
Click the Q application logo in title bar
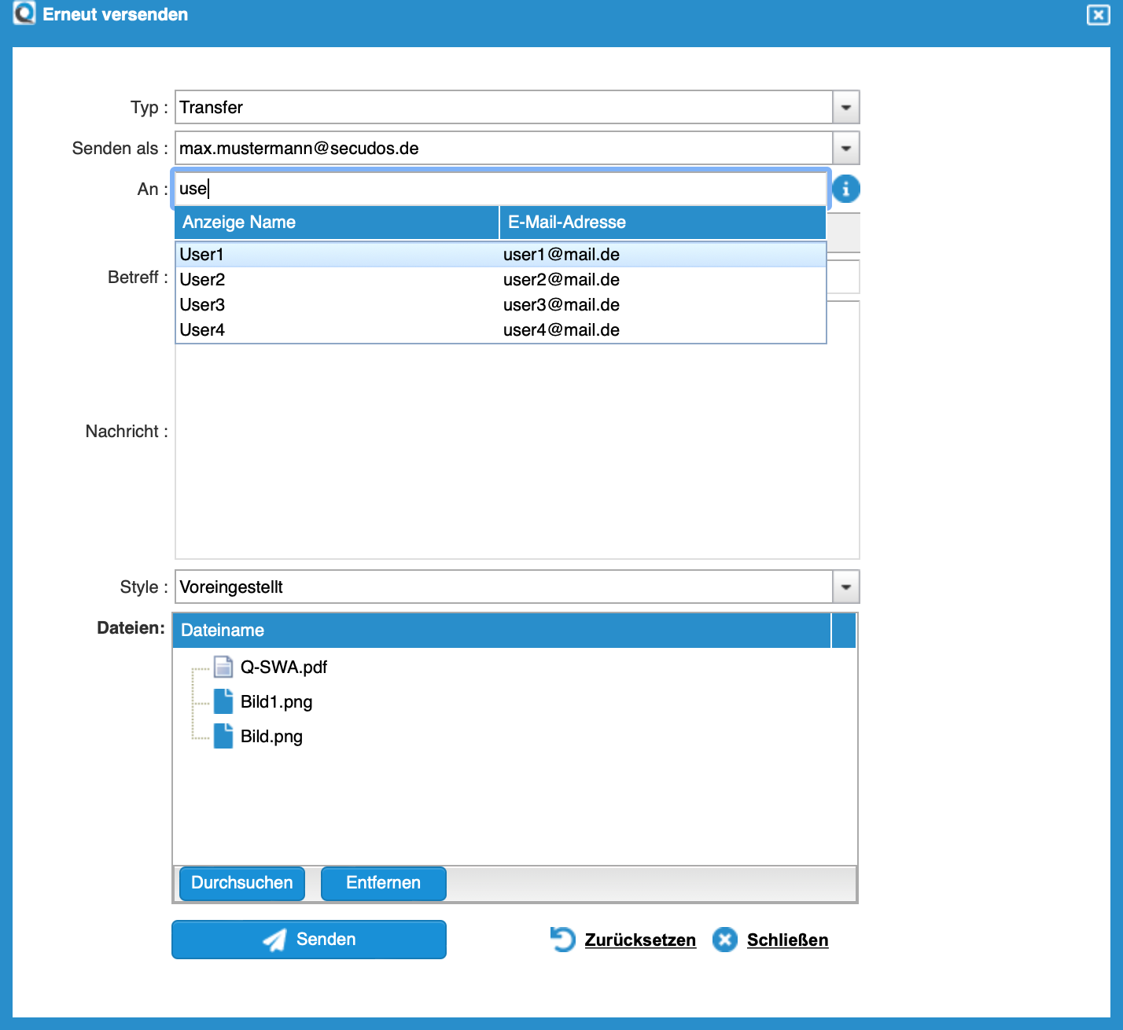click(24, 13)
